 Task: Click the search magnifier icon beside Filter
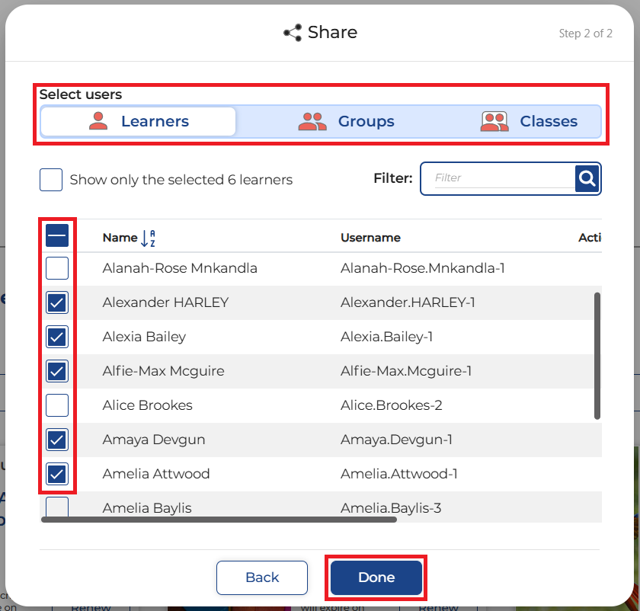point(587,178)
